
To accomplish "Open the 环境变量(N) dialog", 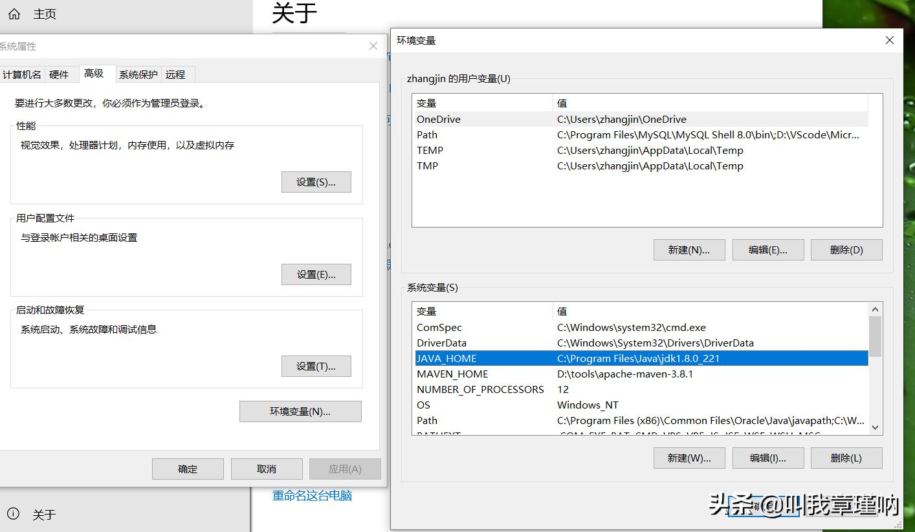I will pos(300,411).
